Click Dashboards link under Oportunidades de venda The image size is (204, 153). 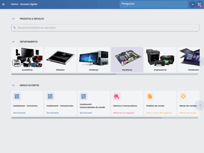pos(86,113)
